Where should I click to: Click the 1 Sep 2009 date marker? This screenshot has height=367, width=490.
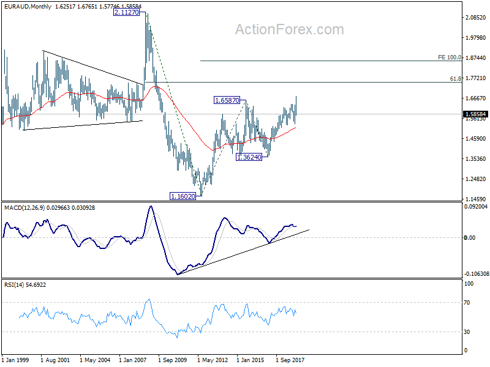click(172, 360)
